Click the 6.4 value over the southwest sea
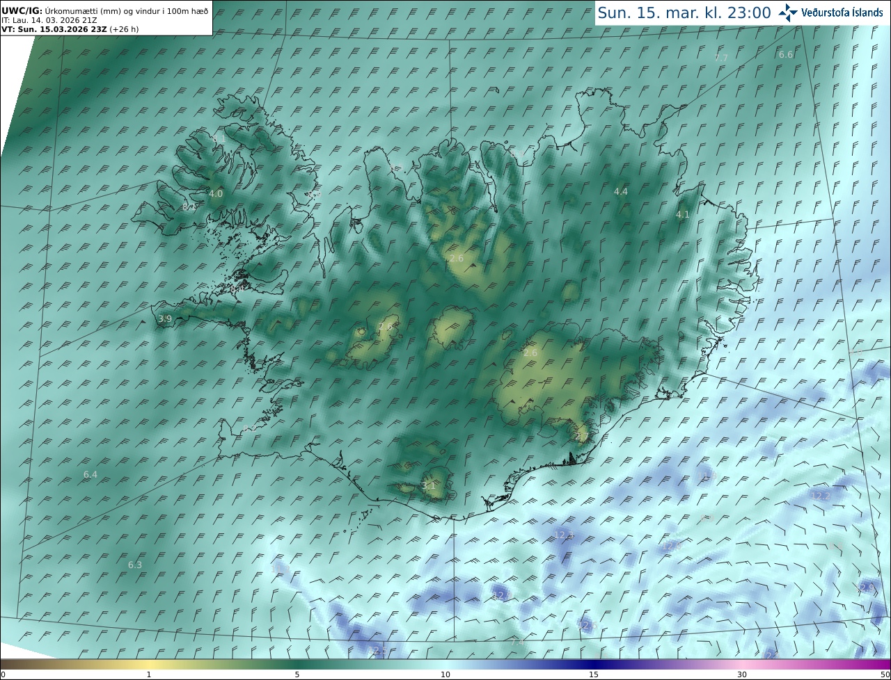 [x=90, y=474]
